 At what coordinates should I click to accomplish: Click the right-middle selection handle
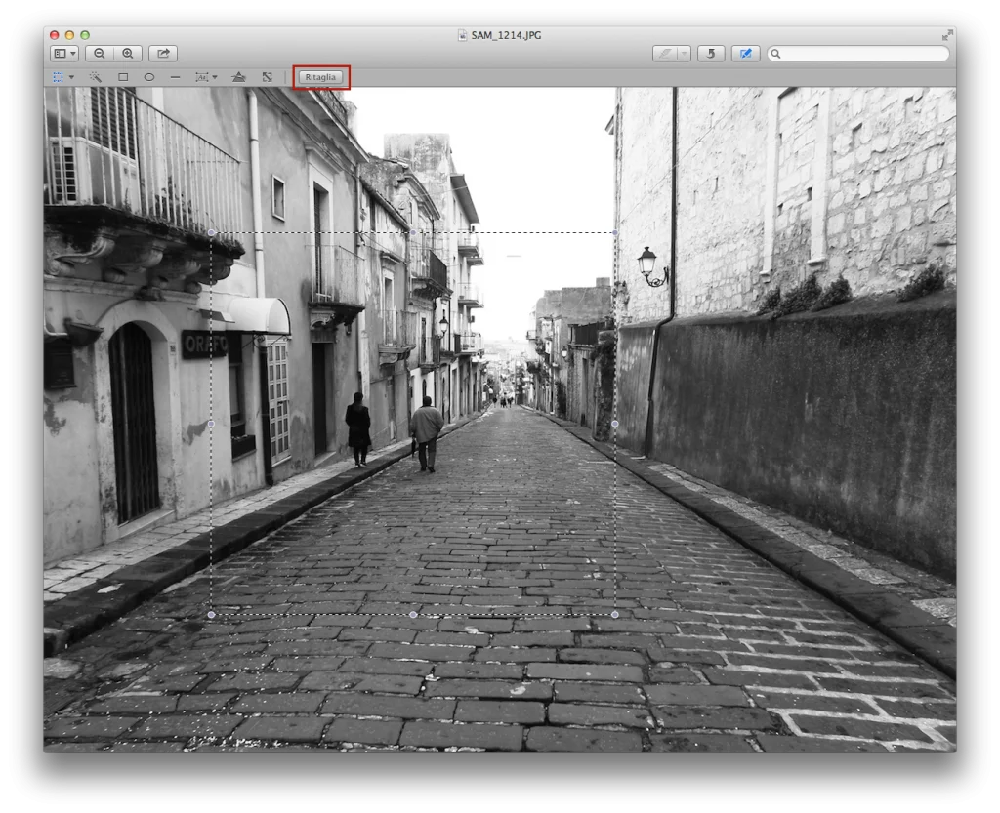tap(615, 424)
